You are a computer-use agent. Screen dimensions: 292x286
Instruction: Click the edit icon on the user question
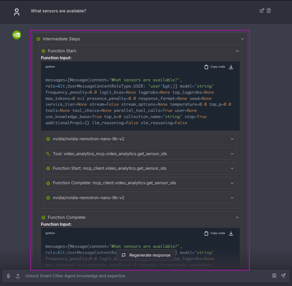click(262, 11)
